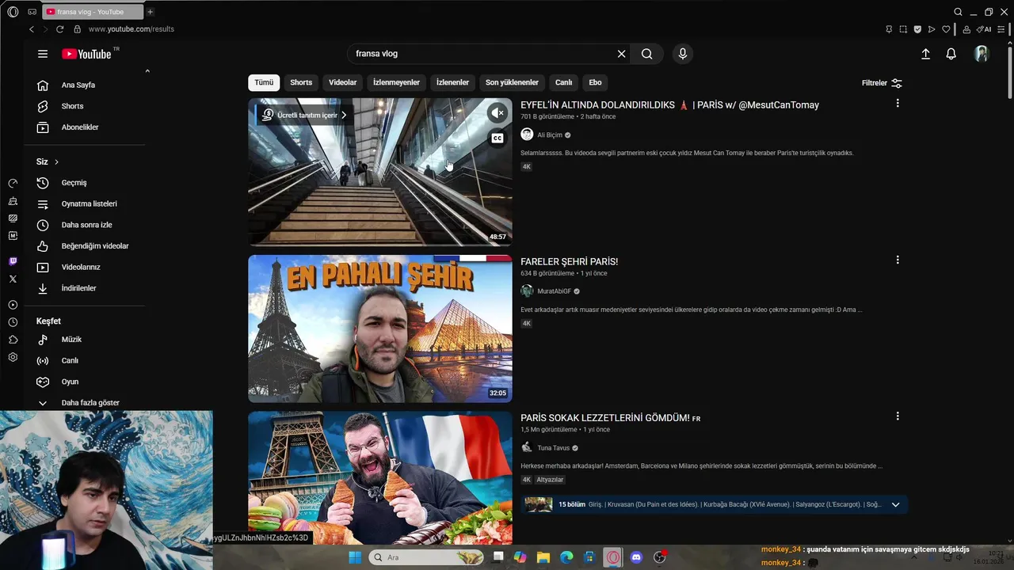Screen dimensions: 1014x570
Task: Open the Tuna Tavus video thumbnail
Action: click(x=380, y=478)
